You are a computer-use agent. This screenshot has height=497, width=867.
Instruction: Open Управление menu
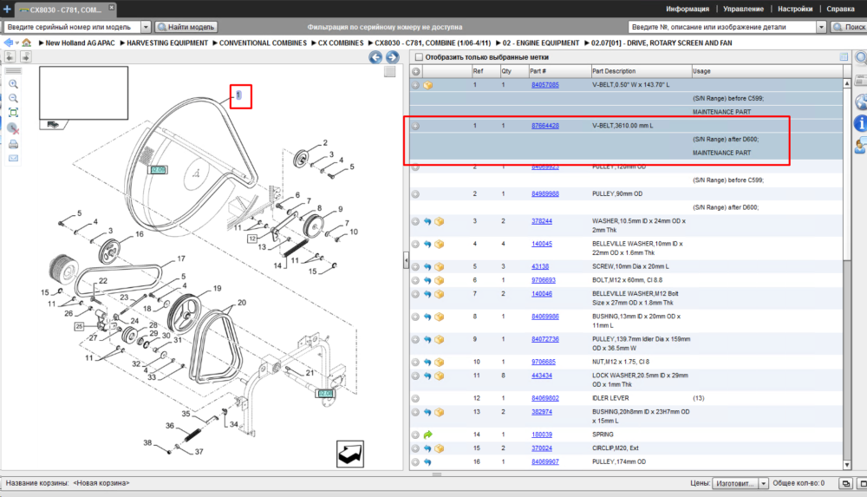pos(743,9)
